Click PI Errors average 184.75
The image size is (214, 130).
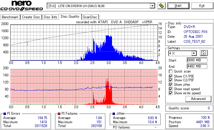pyautogui.click(x=42, y=118)
